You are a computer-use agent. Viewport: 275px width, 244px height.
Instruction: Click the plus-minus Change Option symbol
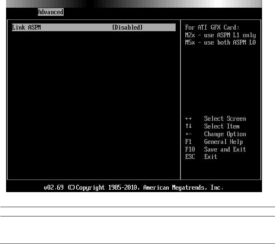click(x=188, y=134)
